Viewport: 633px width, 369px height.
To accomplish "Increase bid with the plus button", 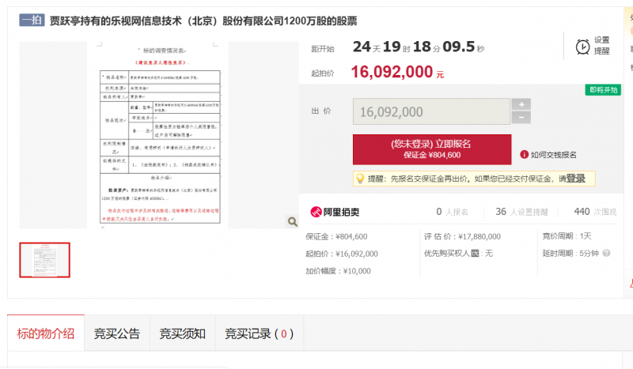I will point(521,104).
